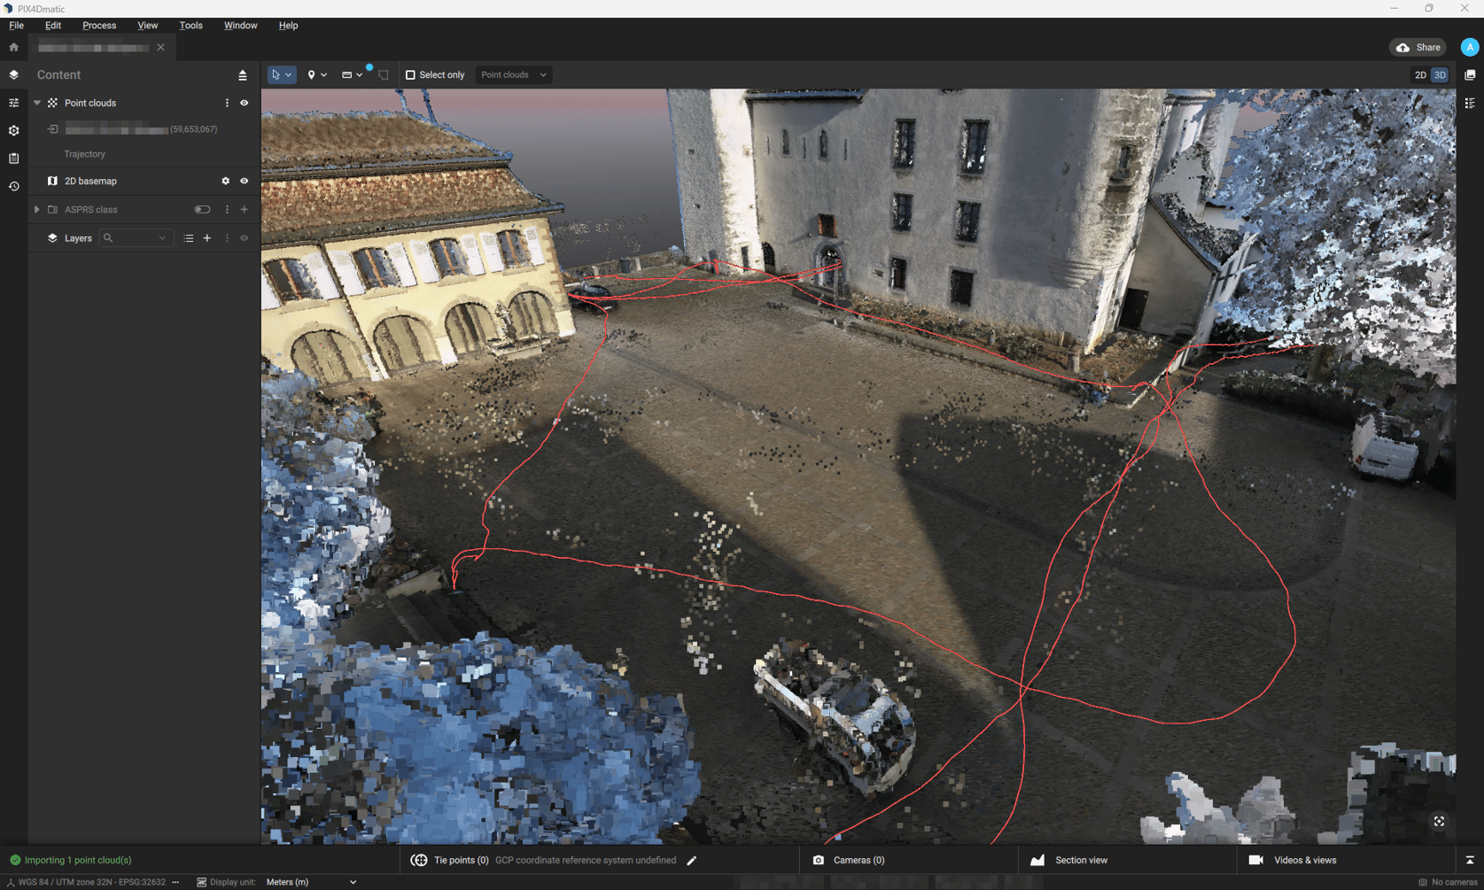Enable the Select only checkbox
Viewport: 1484px width, 890px height.
(410, 74)
